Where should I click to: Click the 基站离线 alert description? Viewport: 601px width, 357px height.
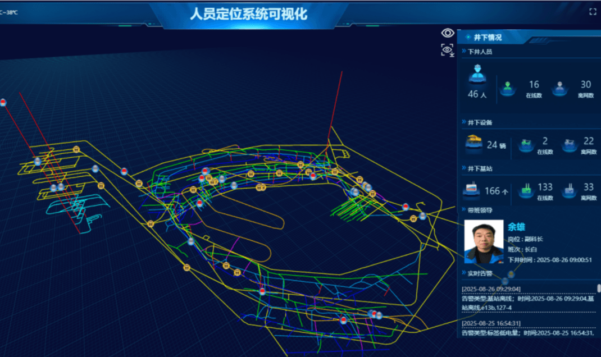[x=528, y=303]
